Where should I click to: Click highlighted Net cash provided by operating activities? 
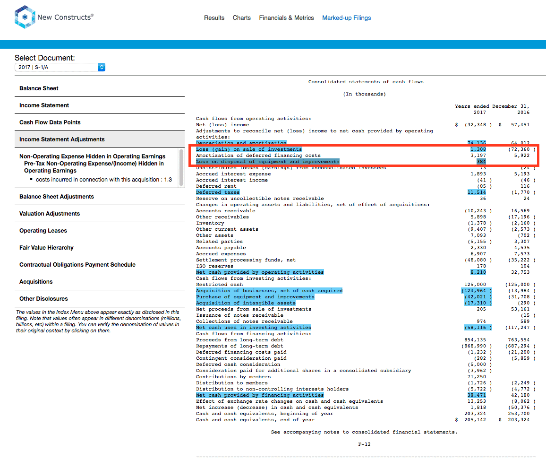260,272
